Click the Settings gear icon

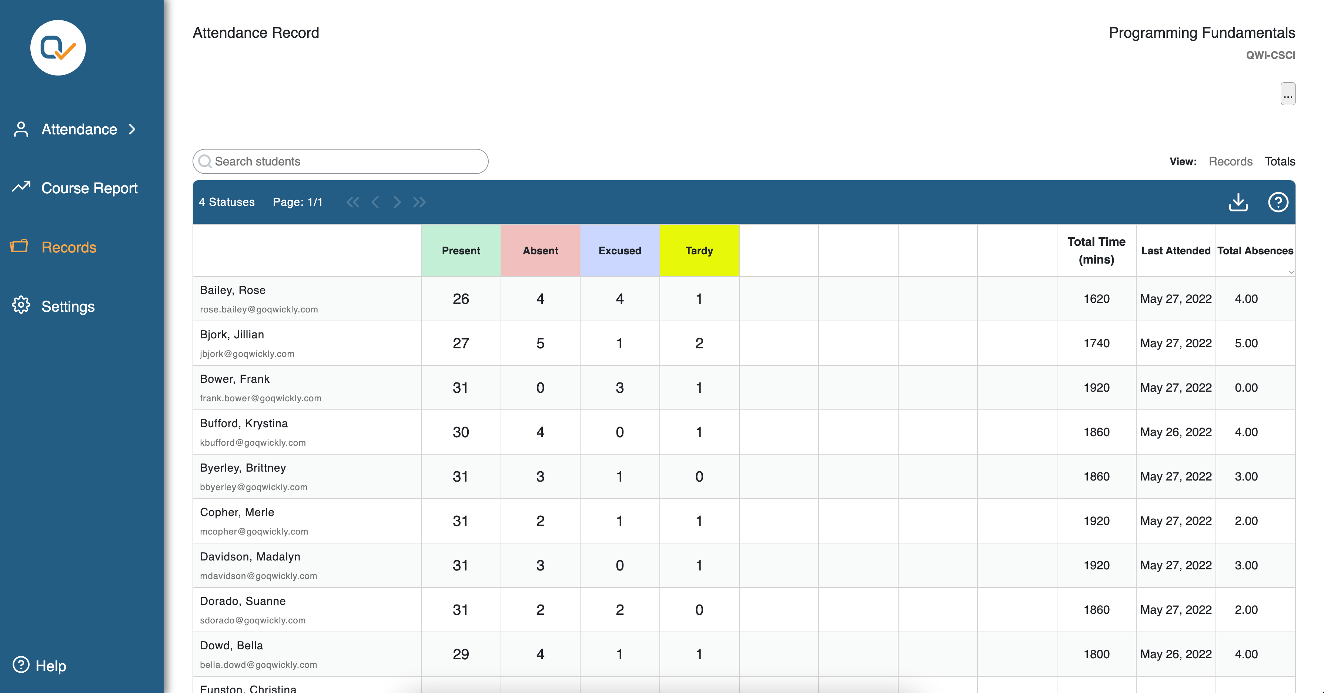click(x=21, y=305)
